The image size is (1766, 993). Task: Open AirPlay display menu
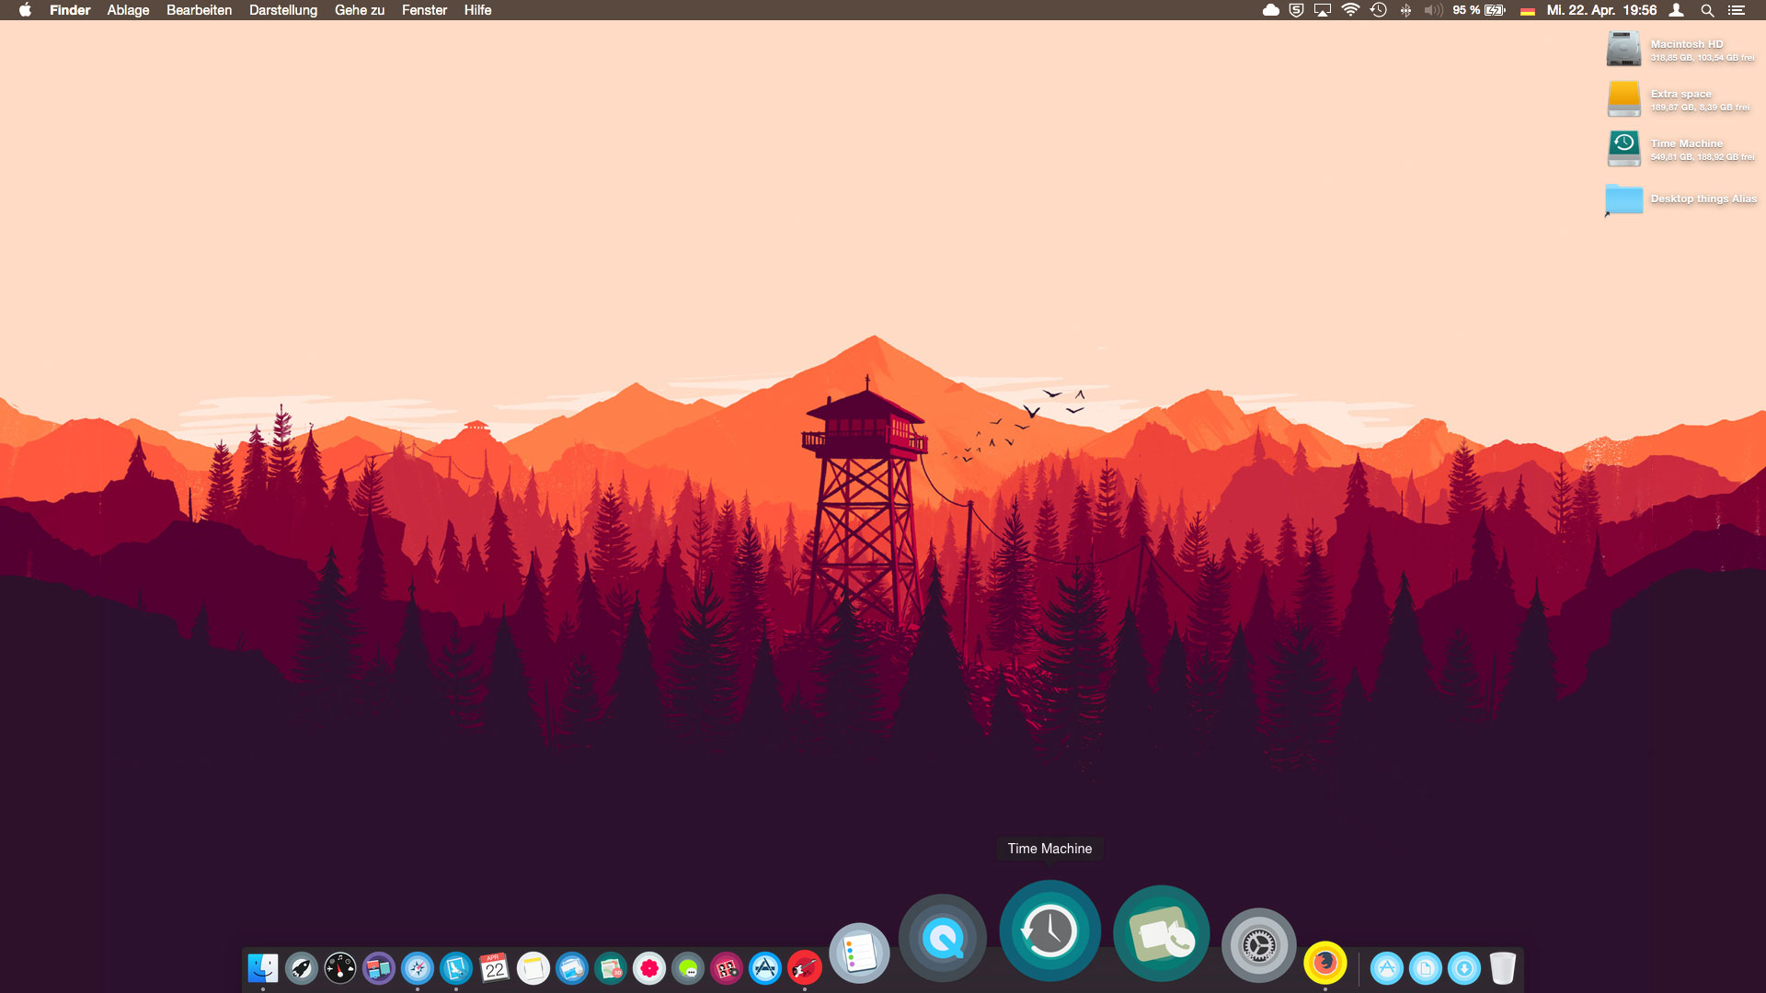point(1323,10)
